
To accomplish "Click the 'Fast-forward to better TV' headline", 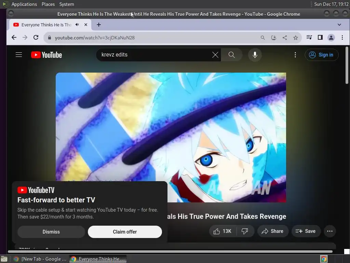I will (56, 200).
